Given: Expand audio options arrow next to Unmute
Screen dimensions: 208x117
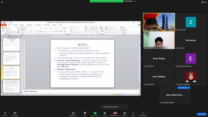Looking at the screenshot, I should point(8,113).
